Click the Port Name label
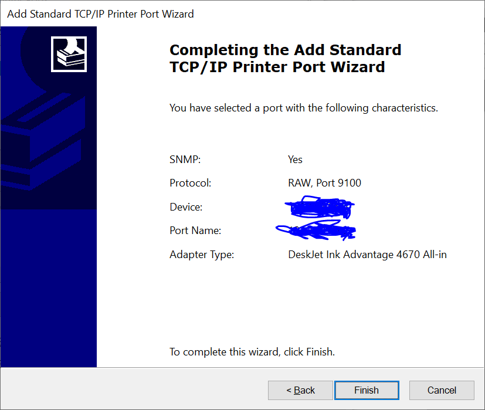This screenshot has width=485, height=410. [195, 231]
